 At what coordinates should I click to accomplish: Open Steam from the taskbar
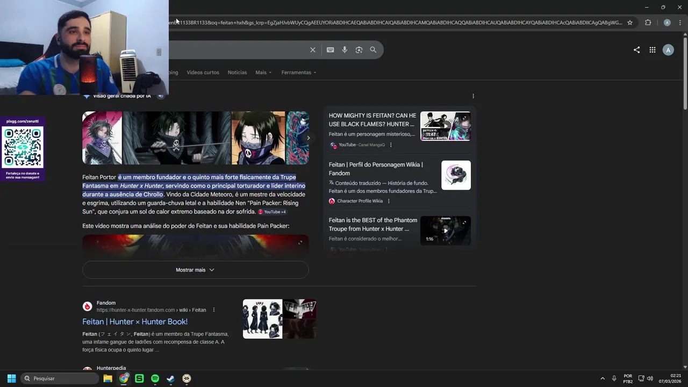click(170, 378)
